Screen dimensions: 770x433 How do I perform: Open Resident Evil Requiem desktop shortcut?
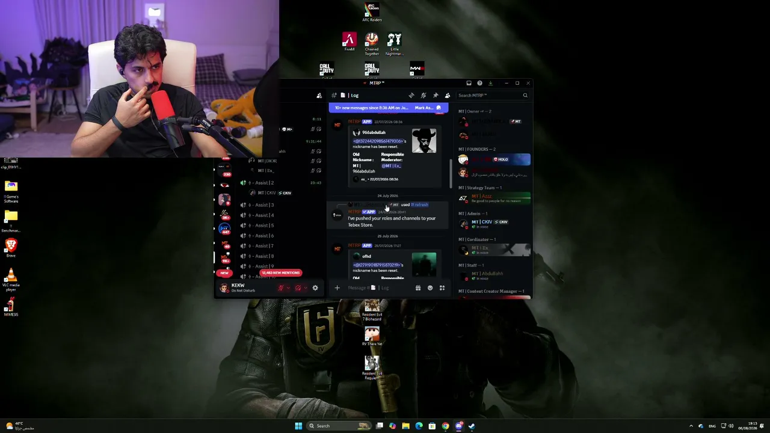tap(372, 367)
